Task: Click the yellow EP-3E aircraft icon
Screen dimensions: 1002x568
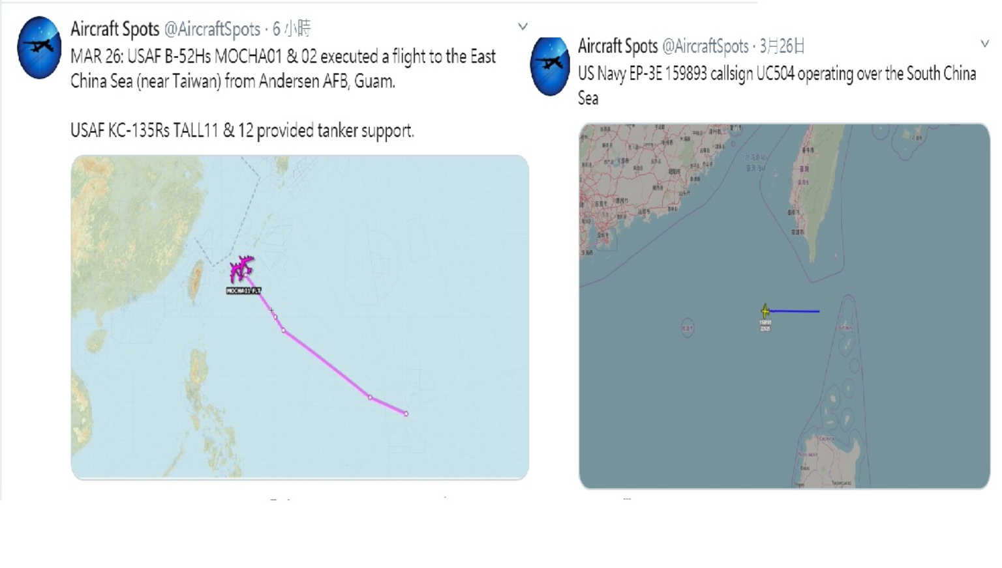Action: click(x=765, y=311)
